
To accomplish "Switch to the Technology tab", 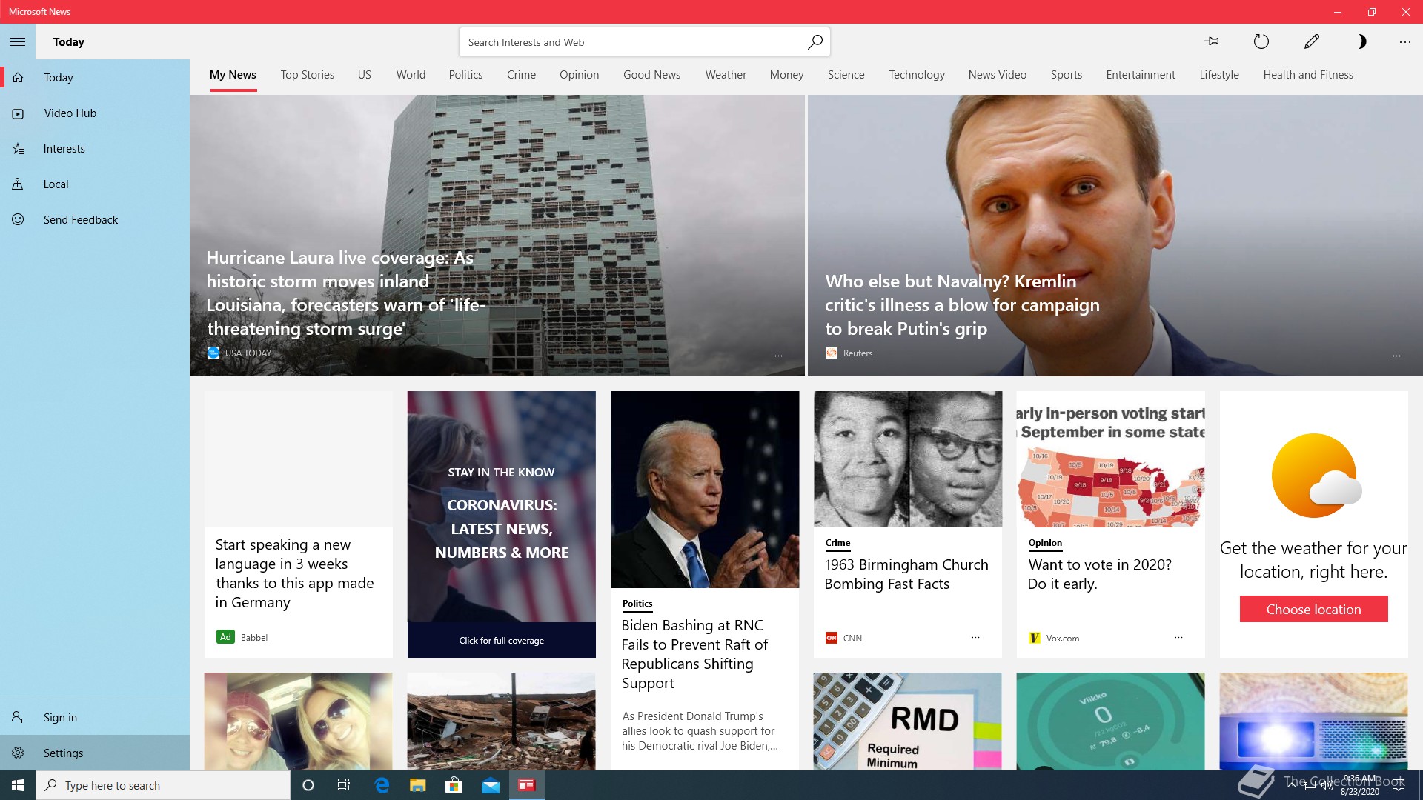I will pyautogui.click(x=917, y=74).
